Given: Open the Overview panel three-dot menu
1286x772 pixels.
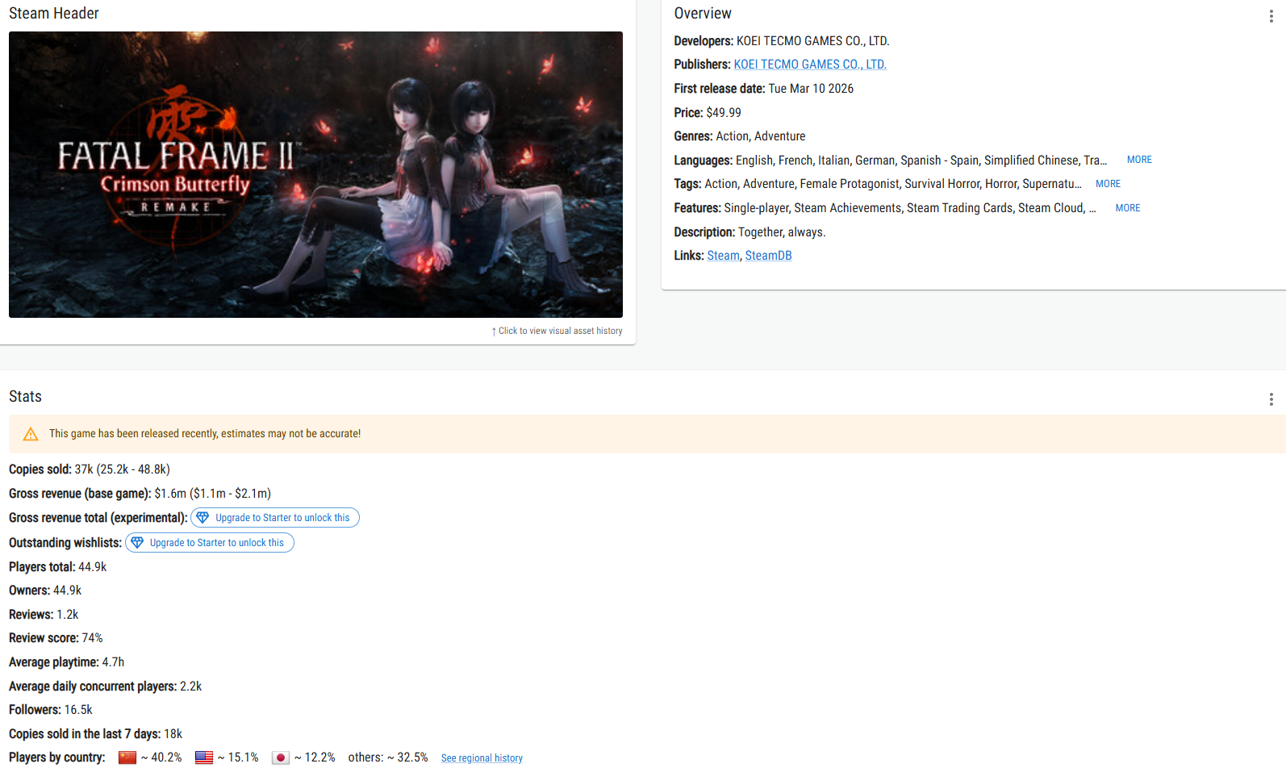Looking at the screenshot, I should pyautogui.click(x=1271, y=16).
